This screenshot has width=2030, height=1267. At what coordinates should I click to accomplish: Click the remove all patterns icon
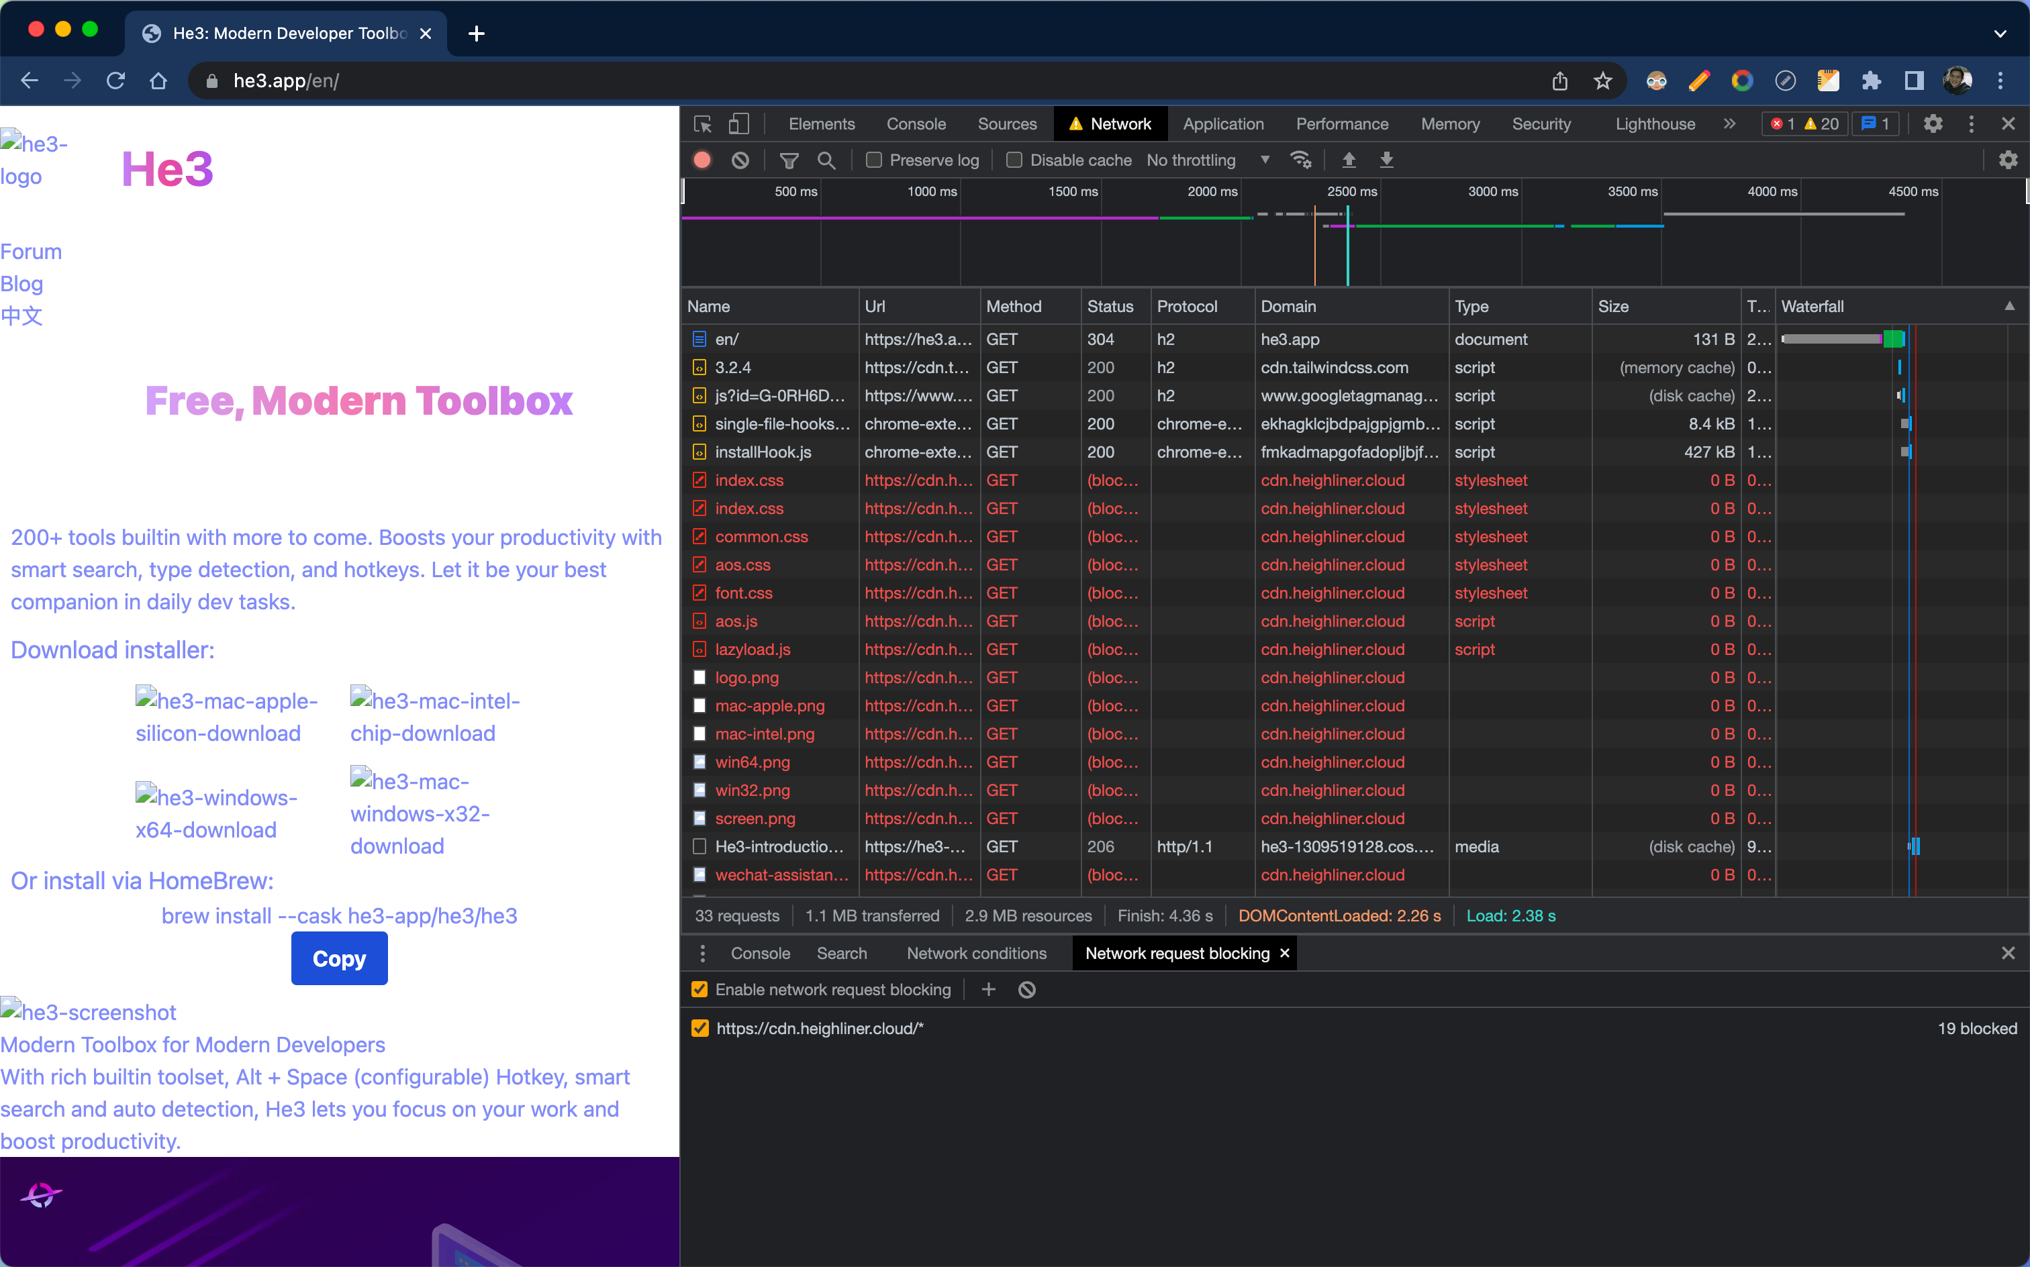click(1026, 990)
